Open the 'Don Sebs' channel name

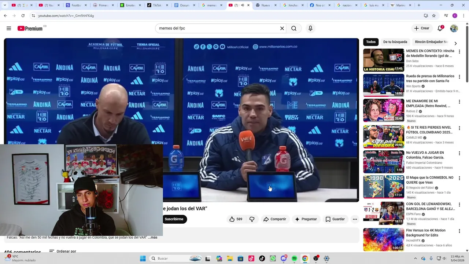[x=412, y=61]
